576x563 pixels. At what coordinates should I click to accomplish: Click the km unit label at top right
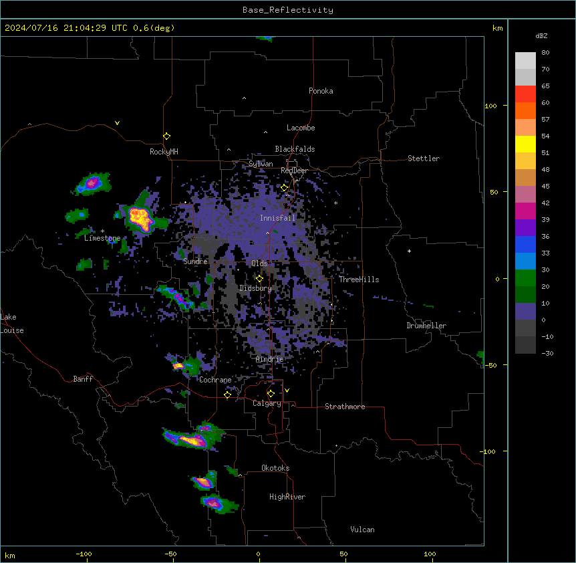[x=498, y=28]
